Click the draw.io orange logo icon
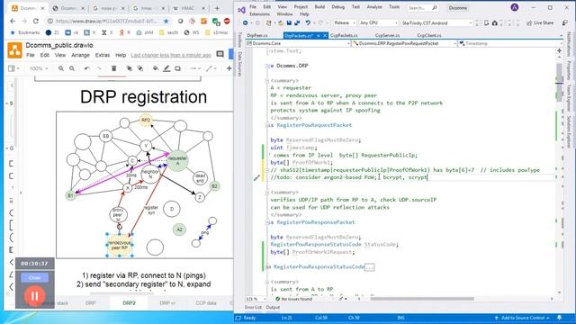The height and width of the screenshot is (324, 576). coord(14,50)
